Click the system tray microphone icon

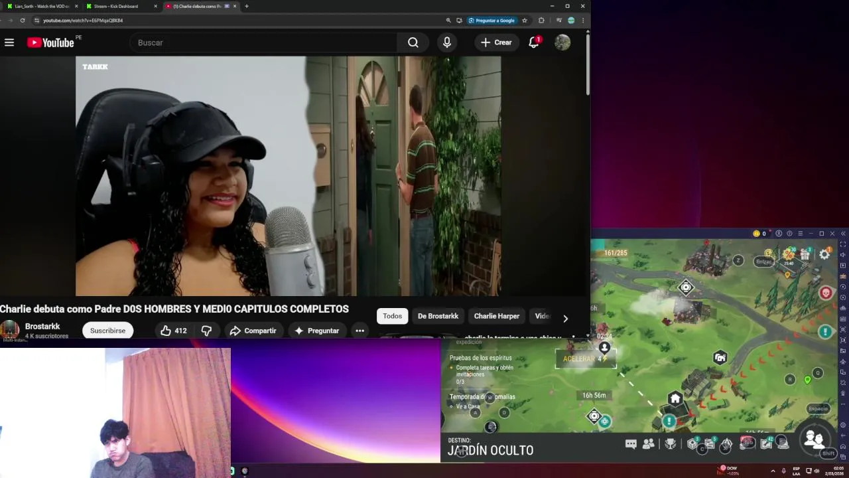pyautogui.click(x=784, y=471)
